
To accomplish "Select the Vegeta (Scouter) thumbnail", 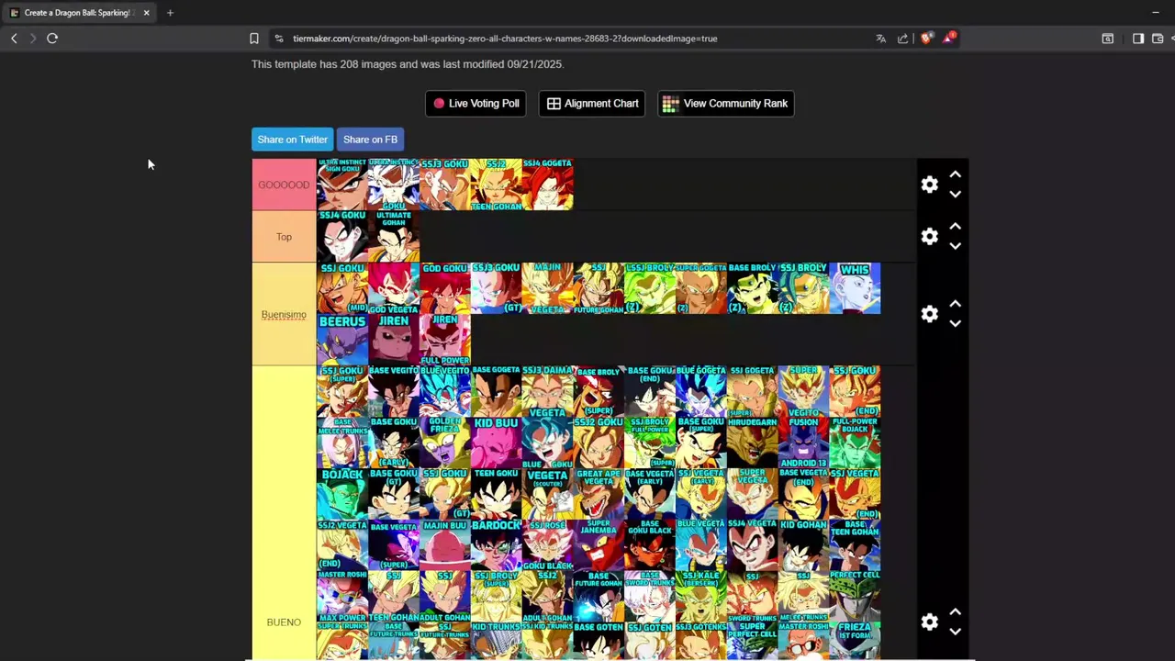I will tap(548, 494).
